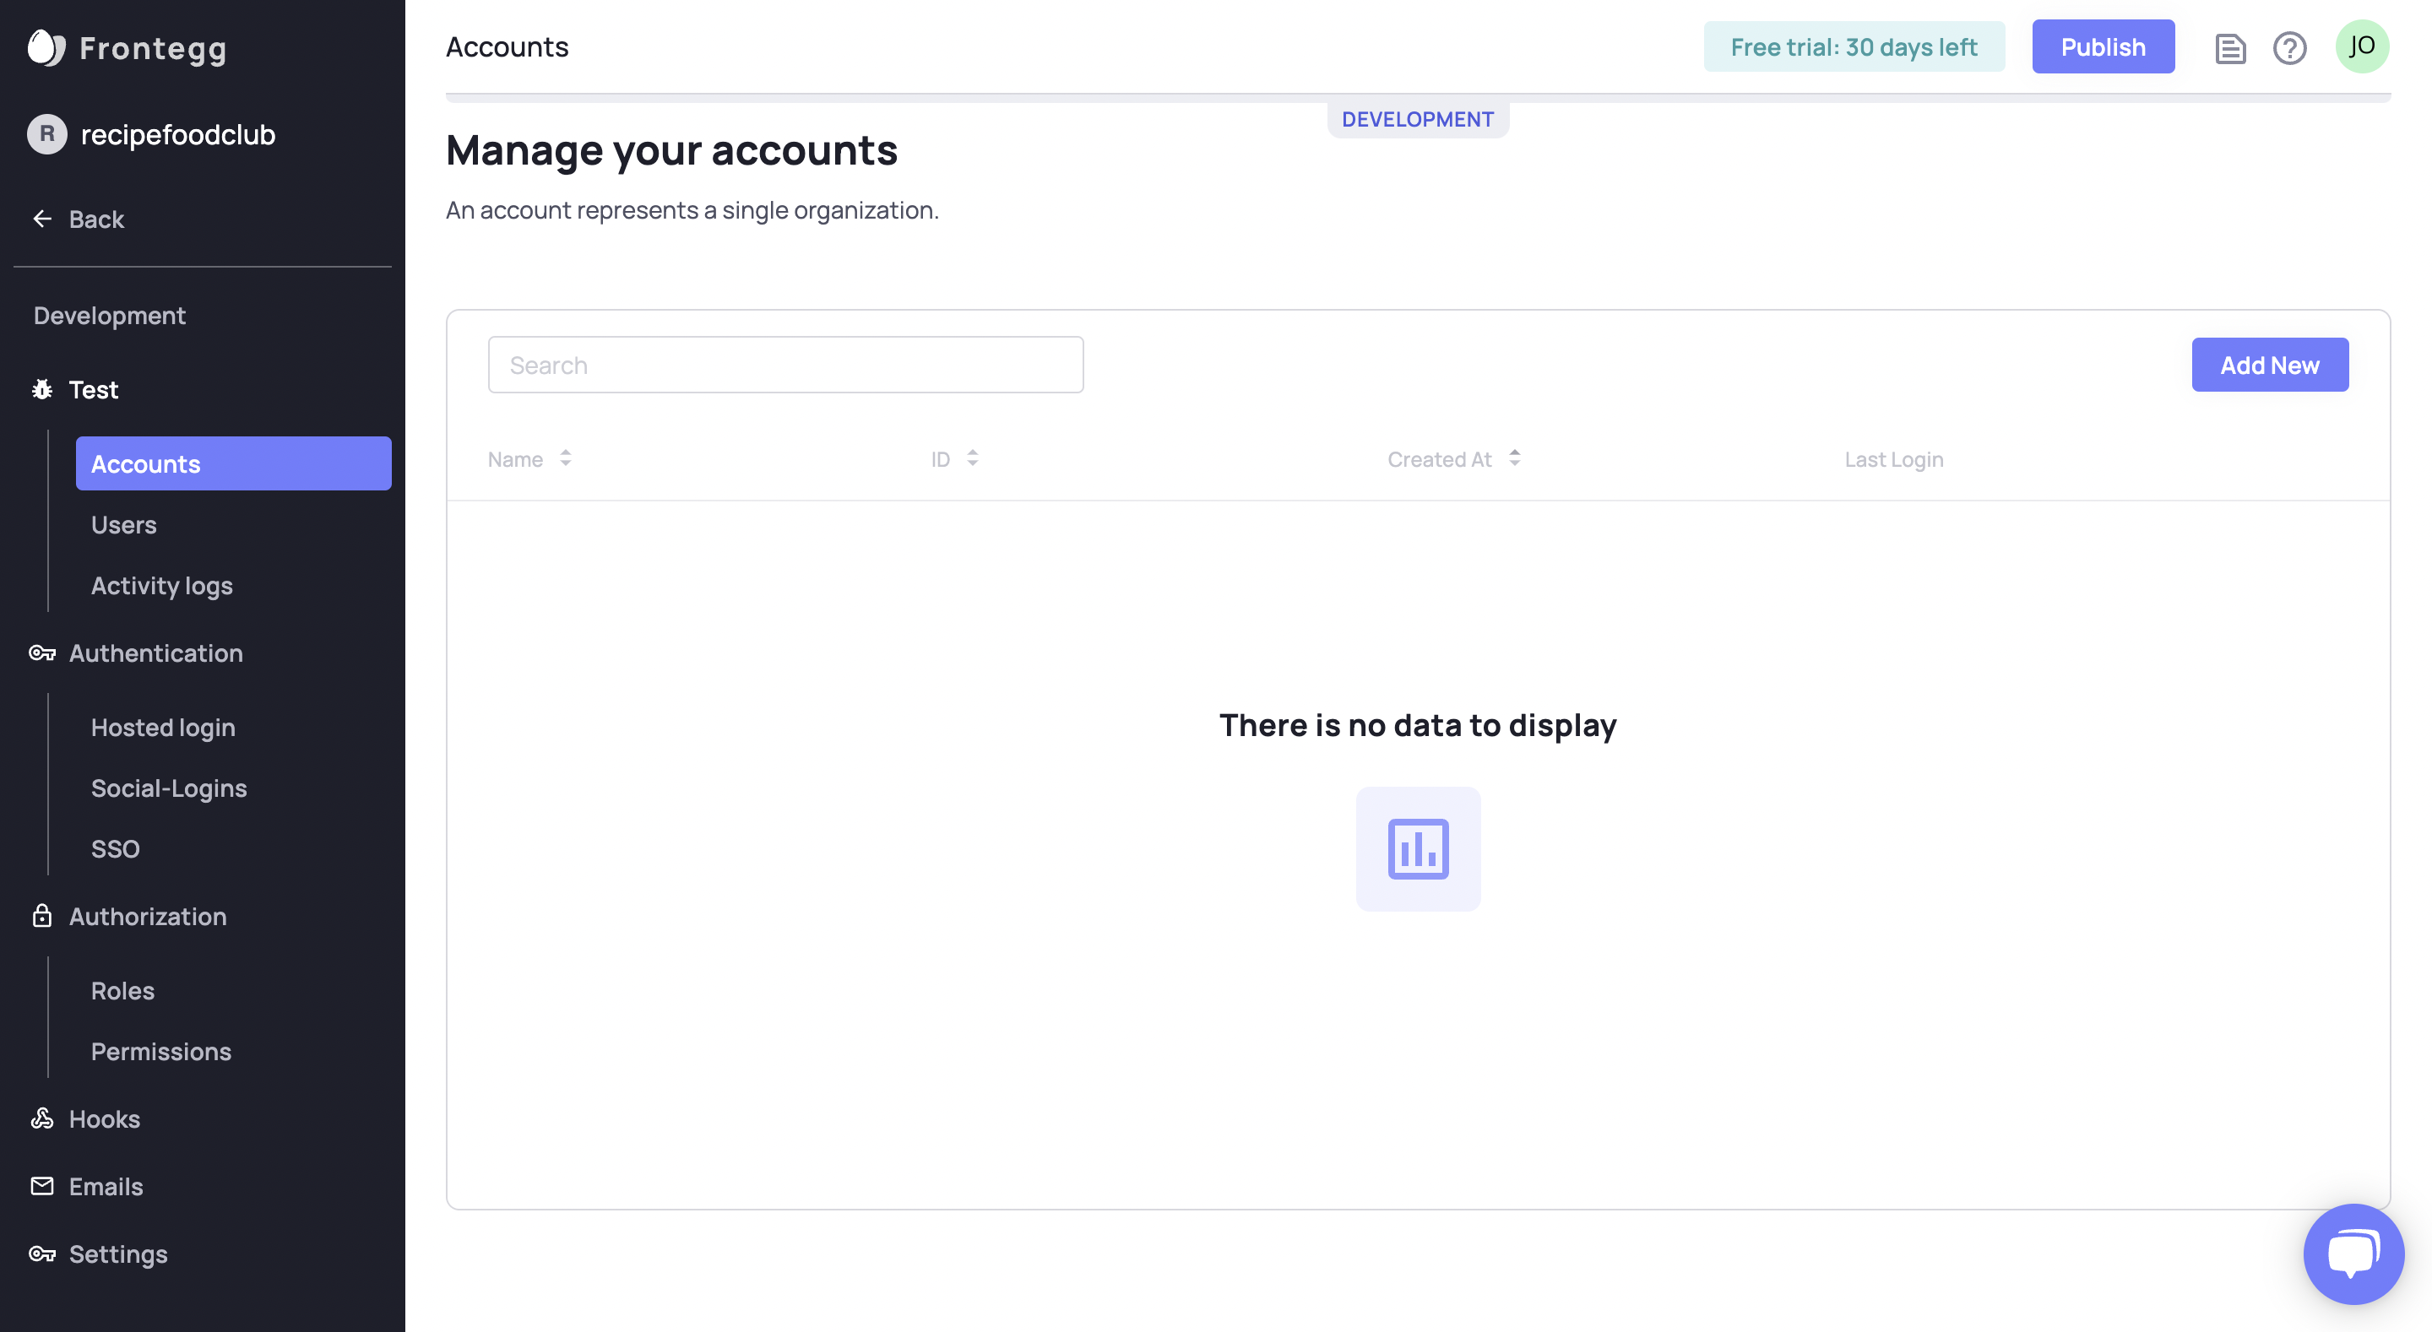Collapse the Authorization section

[147, 917]
